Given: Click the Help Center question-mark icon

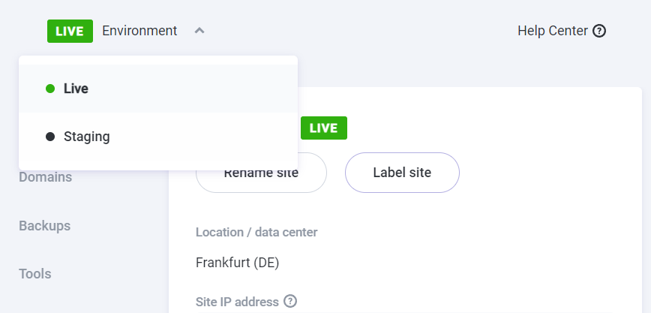Looking at the screenshot, I should [x=599, y=31].
